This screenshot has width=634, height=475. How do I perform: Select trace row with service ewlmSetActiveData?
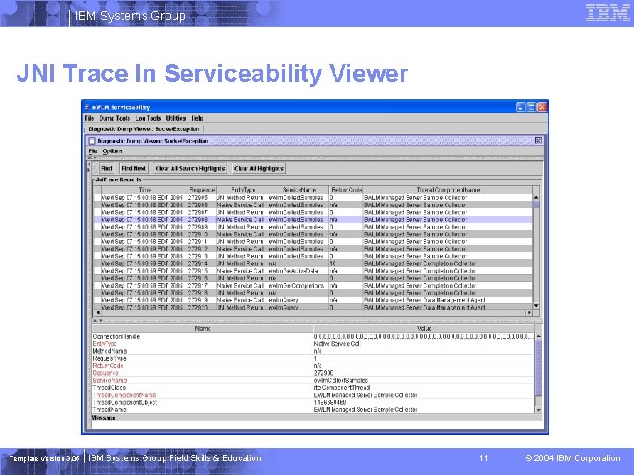pyautogui.click(x=313, y=271)
